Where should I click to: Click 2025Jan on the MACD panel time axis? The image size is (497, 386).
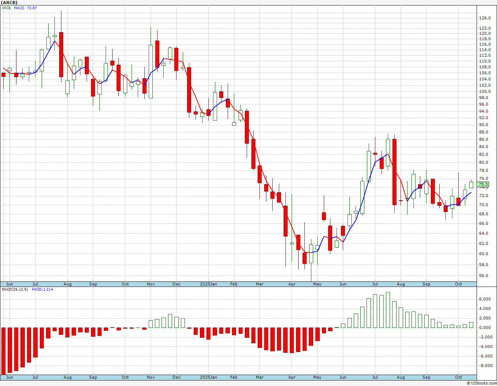pyautogui.click(x=209, y=377)
